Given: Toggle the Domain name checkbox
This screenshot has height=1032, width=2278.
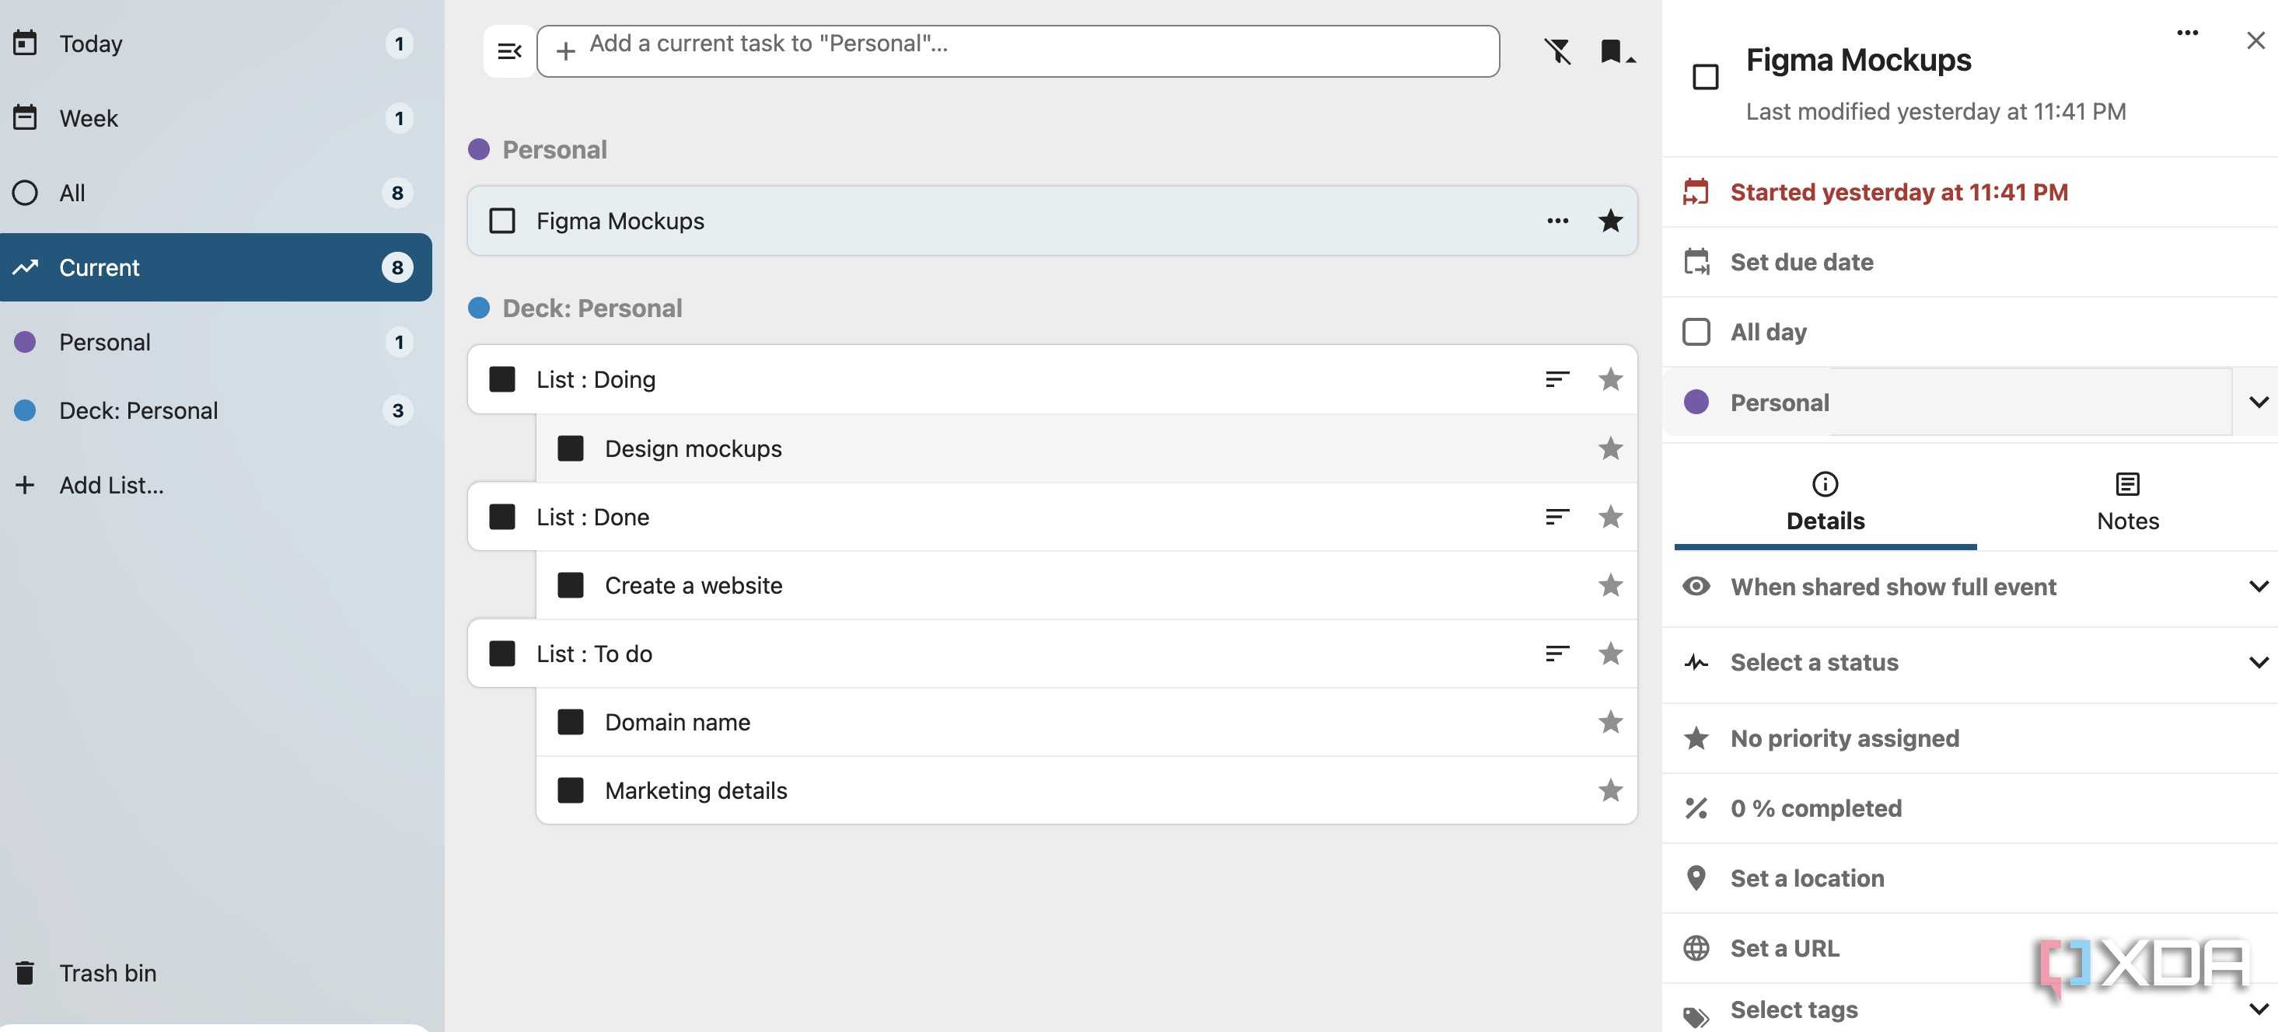Looking at the screenshot, I should click(571, 722).
